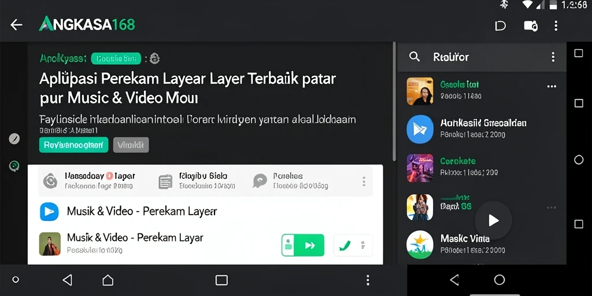
Task: Click the small circle in bottom-left nav bar
Action: 16,280
